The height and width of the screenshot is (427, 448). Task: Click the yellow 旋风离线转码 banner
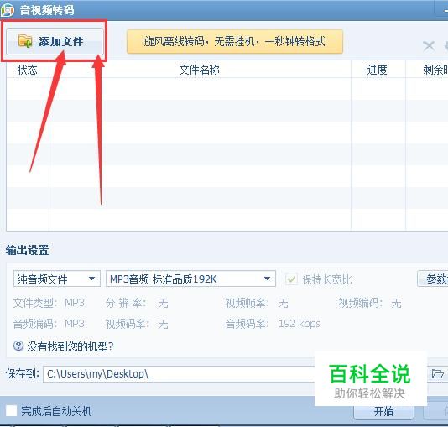[235, 41]
